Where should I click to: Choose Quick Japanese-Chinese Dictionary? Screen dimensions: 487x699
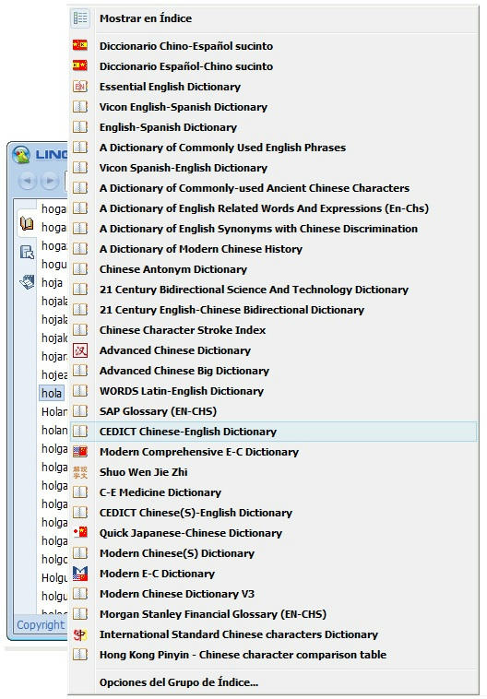pyautogui.click(x=273, y=533)
